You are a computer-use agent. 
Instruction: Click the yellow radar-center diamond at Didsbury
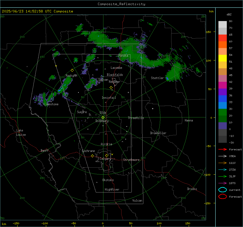coord(103,118)
